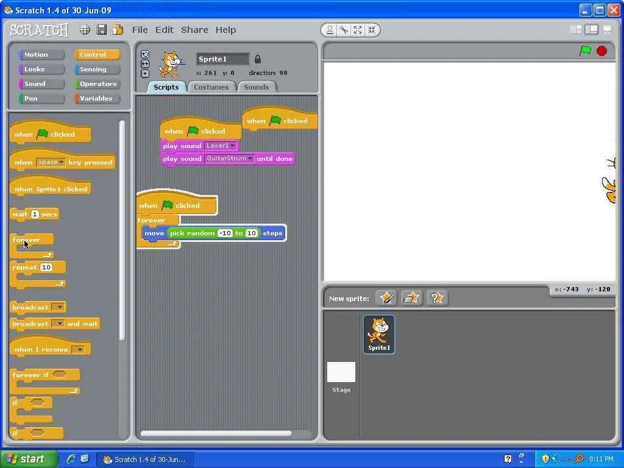Select the Delete scissors tool
Image resolution: width=624 pixels, height=468 pixels.
click(344, 30)
